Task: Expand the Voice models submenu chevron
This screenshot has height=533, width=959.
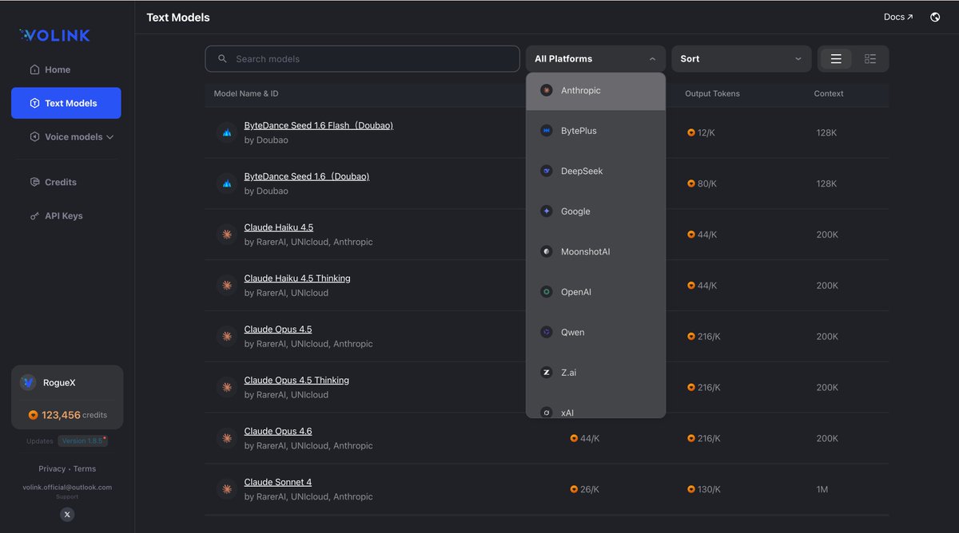Action: point(110,137)
